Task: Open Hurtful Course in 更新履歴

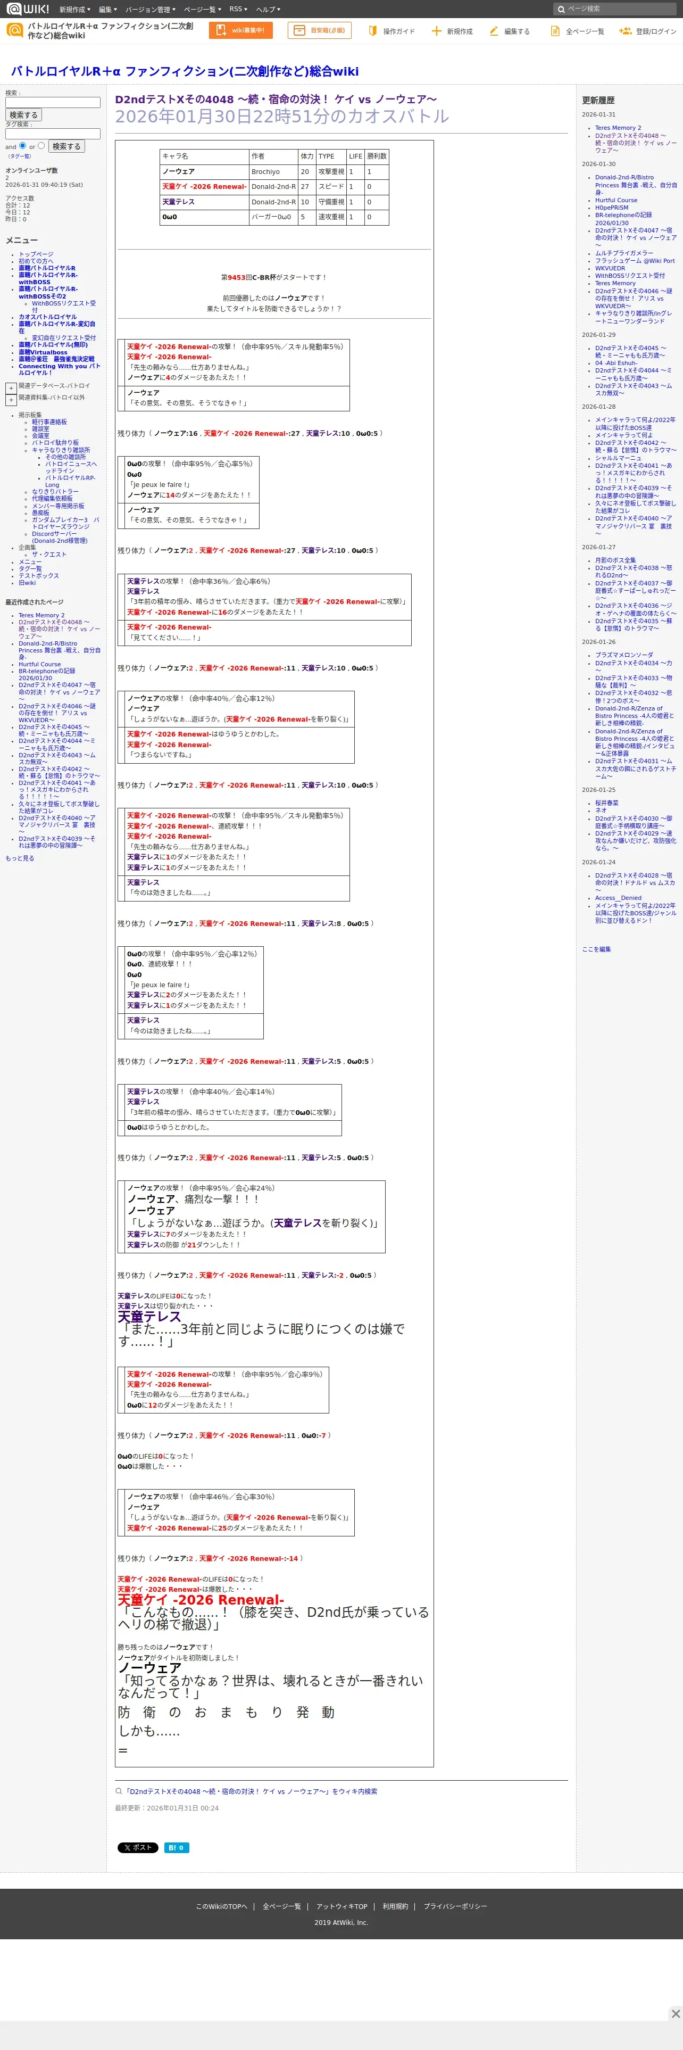Action: coord(616,201)
